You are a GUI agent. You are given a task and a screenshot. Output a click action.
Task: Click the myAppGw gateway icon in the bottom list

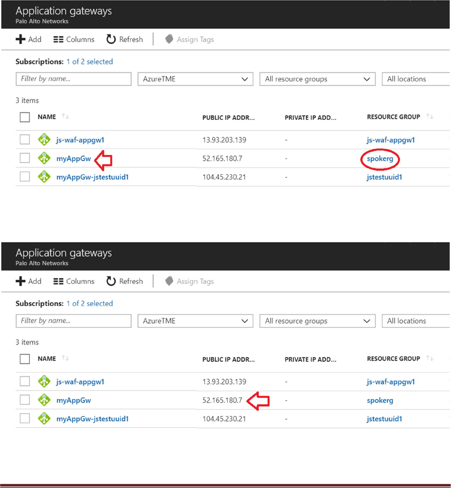point(44,400)
